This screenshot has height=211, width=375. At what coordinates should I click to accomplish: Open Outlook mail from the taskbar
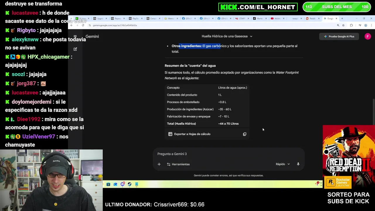coord(115,184)
